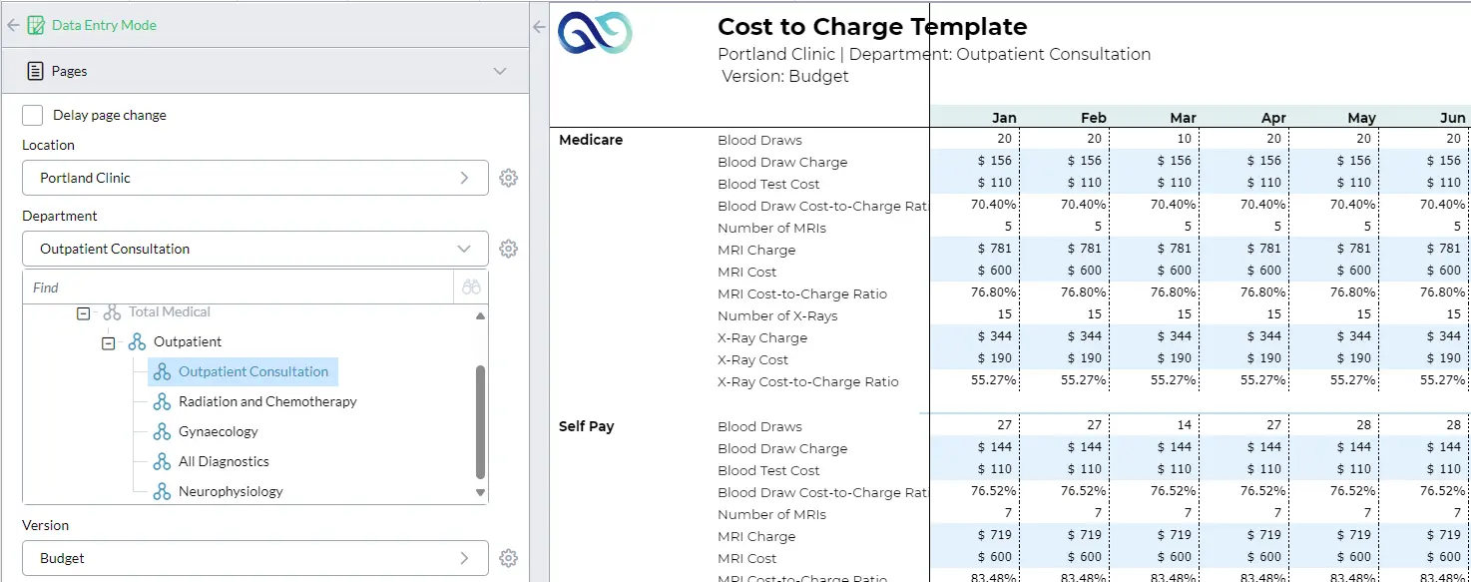Select Neurophysiology department
This screenshot has height=582, width=1471.
(231, 491)
